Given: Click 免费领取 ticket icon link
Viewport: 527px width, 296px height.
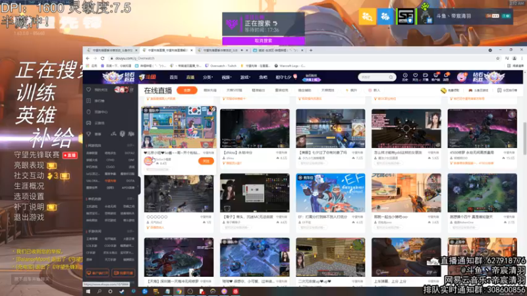Looking at the screenshot, I should (450, 90).
